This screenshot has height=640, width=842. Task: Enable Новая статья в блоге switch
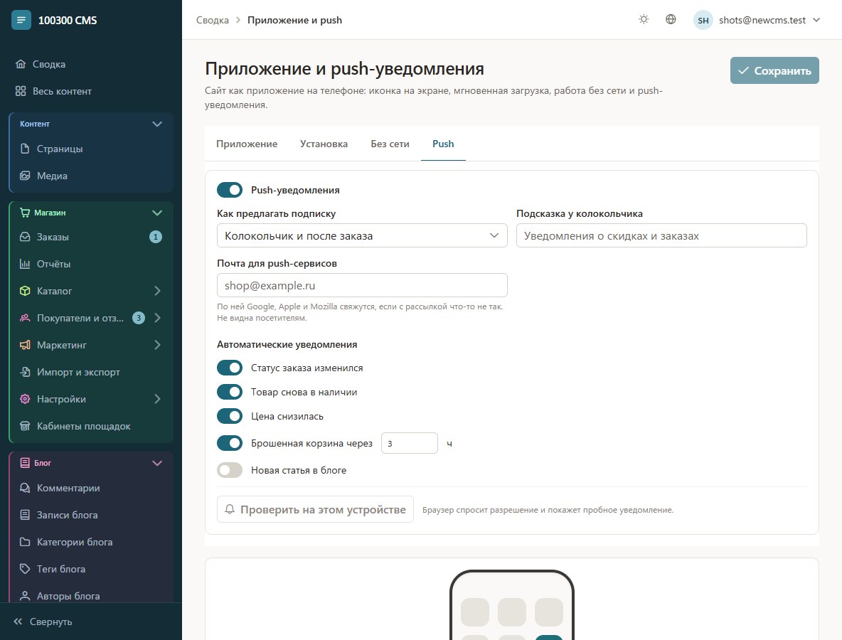230,470
